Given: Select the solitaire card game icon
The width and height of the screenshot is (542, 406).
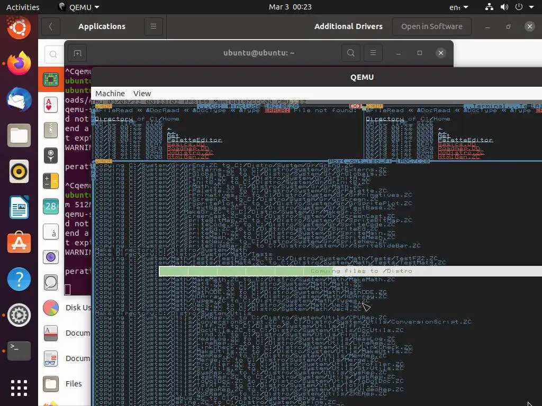Looking at the screenshot, I should click(51, 105).
